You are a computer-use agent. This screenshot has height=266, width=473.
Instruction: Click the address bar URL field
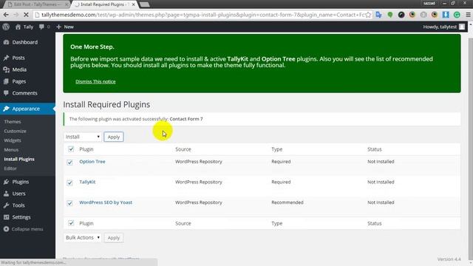(x=202, y=15)
